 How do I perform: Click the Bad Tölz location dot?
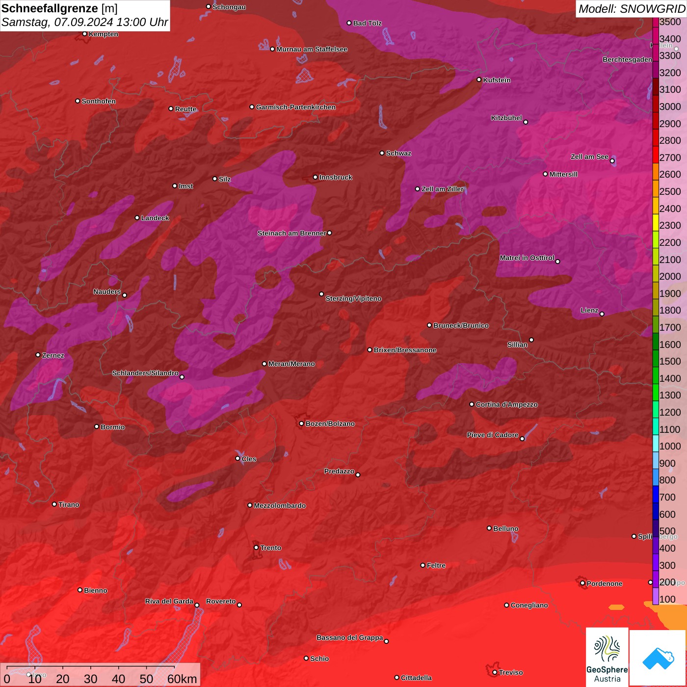[x=349, y=23]
